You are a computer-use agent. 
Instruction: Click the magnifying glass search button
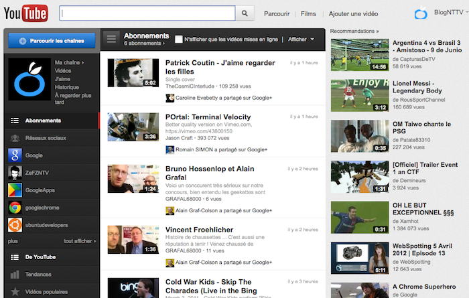[x=246, y=13]
